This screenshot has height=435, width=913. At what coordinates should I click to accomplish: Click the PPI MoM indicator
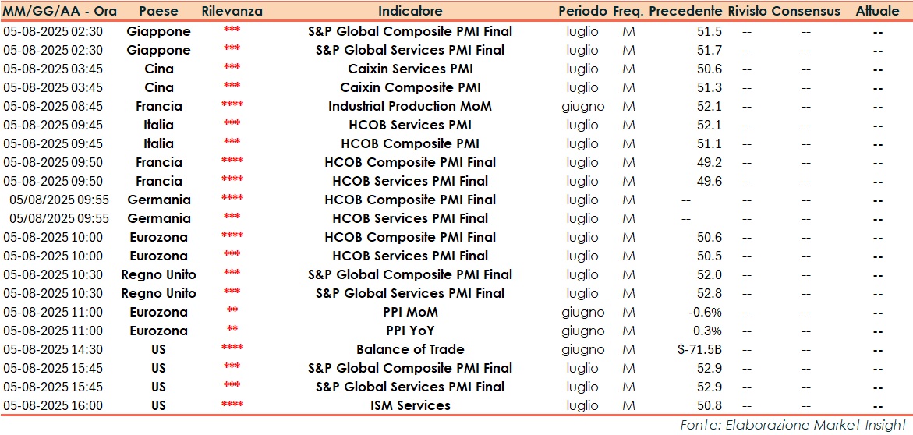click(410, 312)
